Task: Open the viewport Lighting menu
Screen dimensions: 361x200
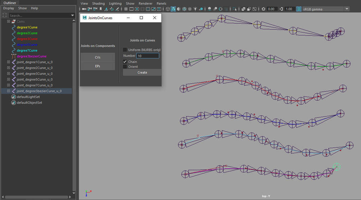Action: [x=115, y=4]
